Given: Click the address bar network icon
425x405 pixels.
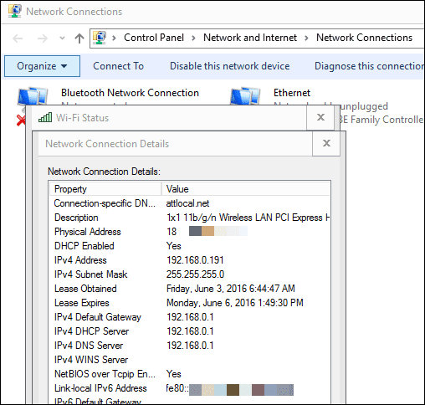Looking at the screenshot, I should (100, 38).
